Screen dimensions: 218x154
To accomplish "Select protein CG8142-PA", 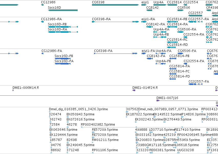I will (x=150, y=59).
